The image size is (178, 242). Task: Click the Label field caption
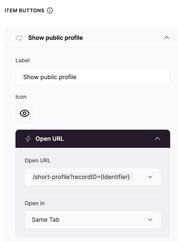(x=23, y=60)
